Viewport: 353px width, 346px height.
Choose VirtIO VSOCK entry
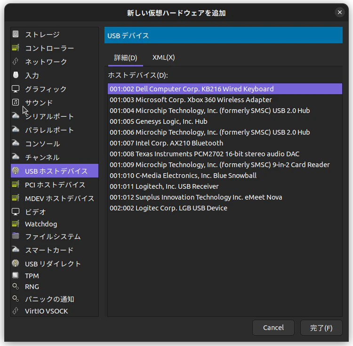tap(55, 311)
